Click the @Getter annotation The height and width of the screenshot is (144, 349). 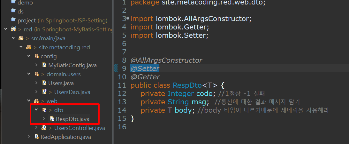coord(145,77)
